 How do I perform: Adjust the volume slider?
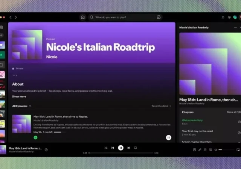[226, 150]
